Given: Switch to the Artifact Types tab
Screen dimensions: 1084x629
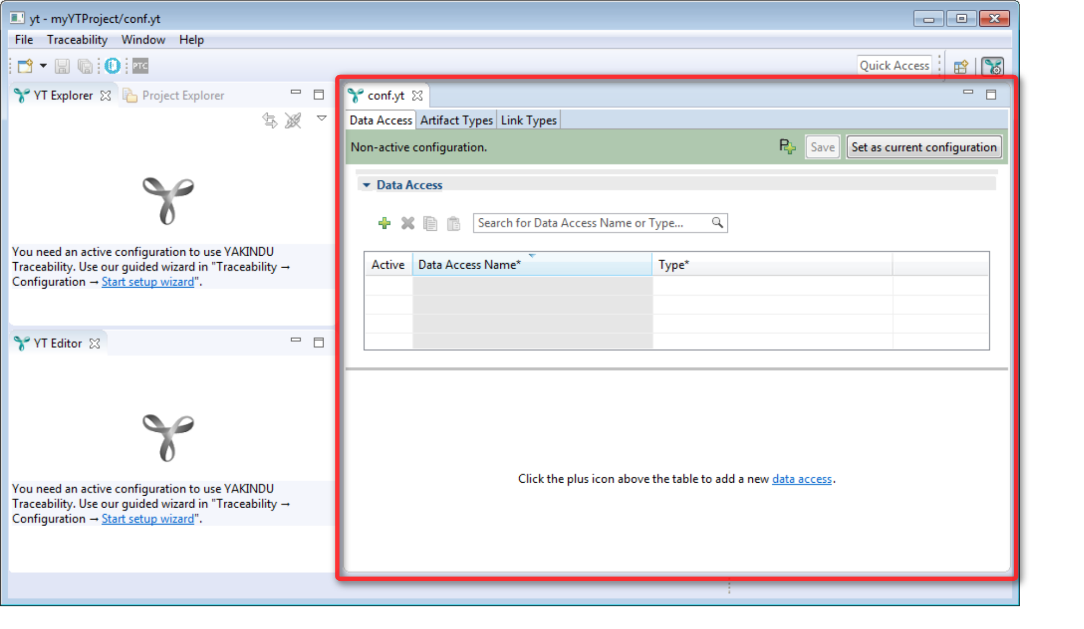Looking at the screenshot, I should click(x=456, y=120).
